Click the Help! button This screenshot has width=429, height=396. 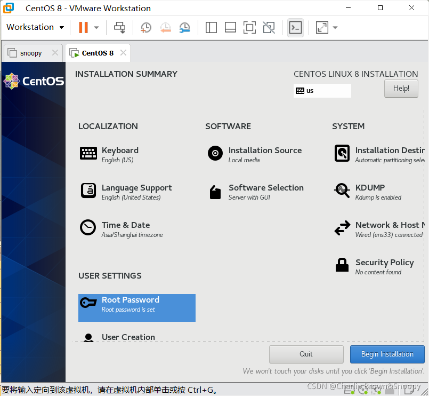(x=401, y=89)
